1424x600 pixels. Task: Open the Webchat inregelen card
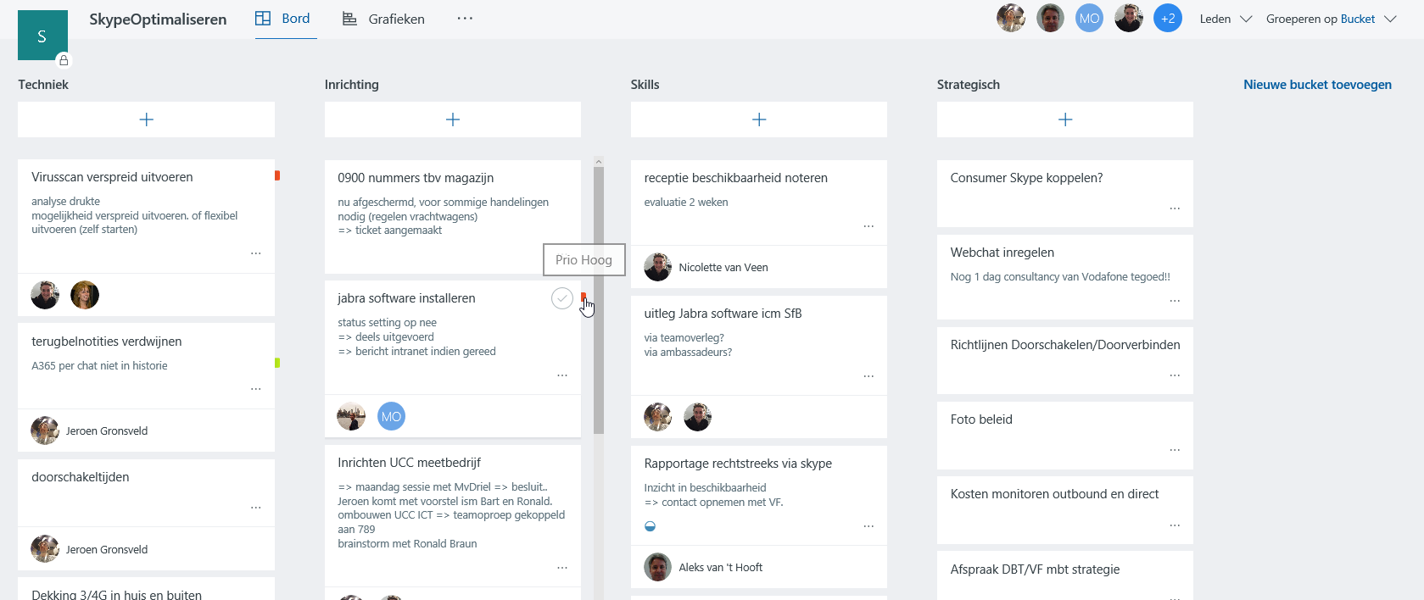1065,277
